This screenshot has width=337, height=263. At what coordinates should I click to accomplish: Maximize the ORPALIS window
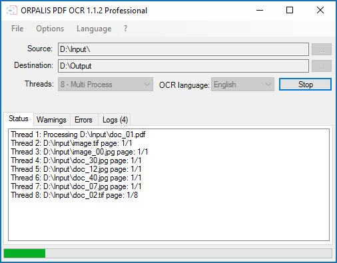[290, 10]
